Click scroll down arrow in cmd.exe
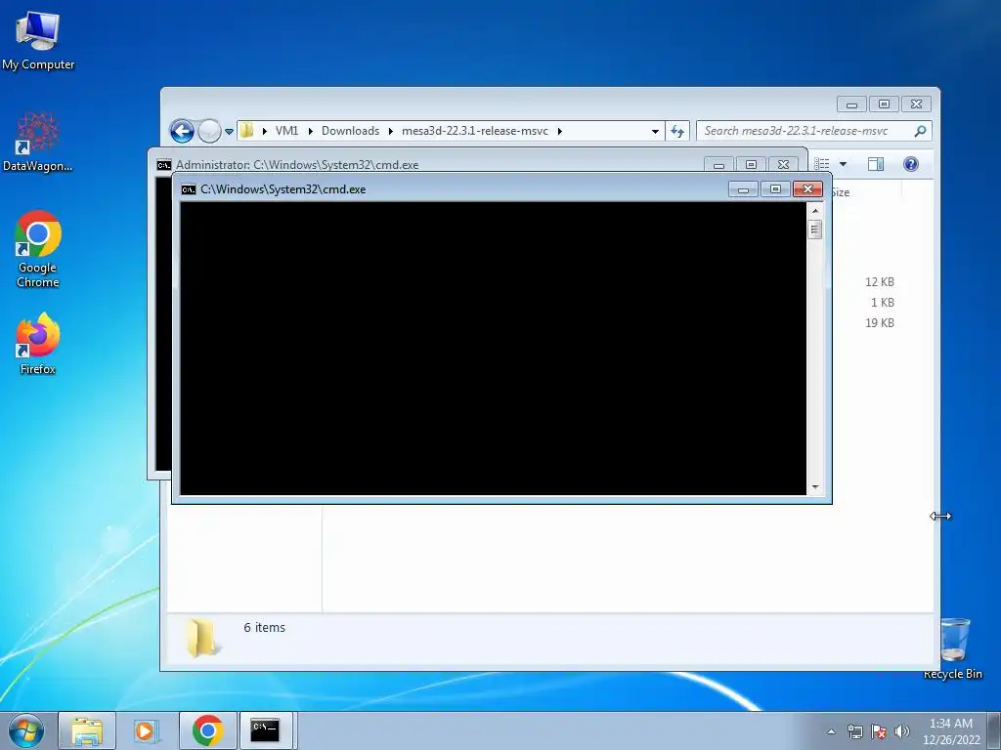Screen dimensions: 1001x750 coord(814,487)
